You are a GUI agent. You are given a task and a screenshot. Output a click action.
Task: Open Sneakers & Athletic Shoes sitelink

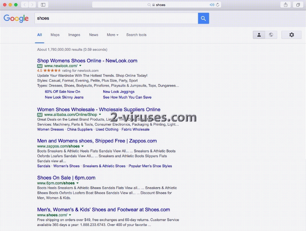(x=104, y=166)
